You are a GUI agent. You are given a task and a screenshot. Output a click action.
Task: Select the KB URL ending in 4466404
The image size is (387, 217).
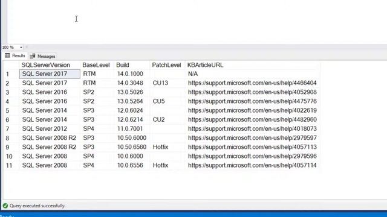point(253,83)
